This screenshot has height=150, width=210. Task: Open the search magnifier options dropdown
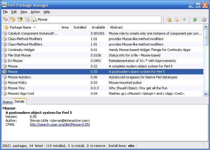(x=35, y=19)
